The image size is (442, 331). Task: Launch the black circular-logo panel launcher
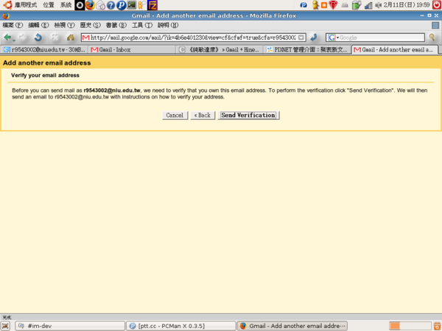coord(80,5)
